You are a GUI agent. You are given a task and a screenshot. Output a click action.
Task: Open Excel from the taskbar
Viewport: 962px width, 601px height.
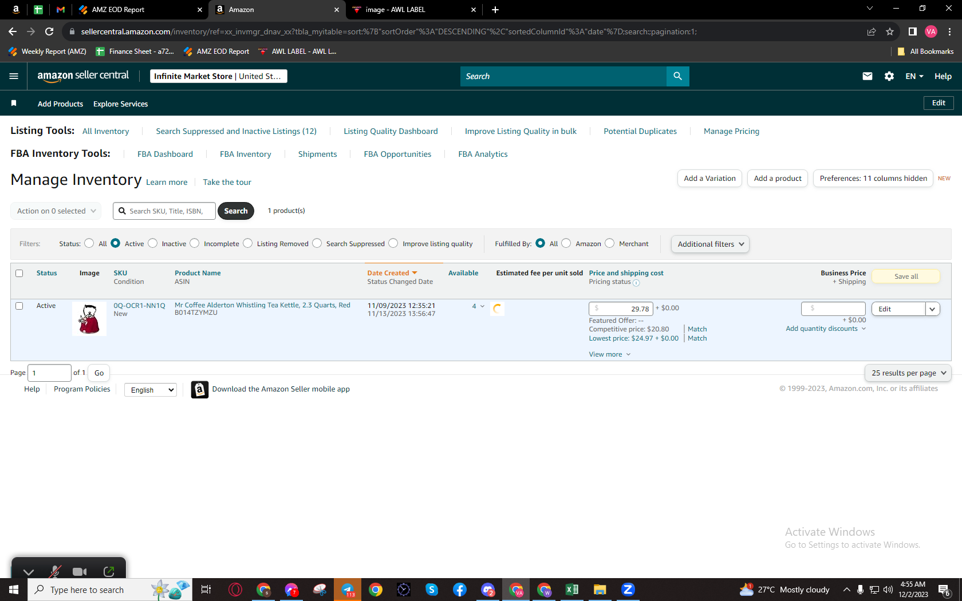tap(572, 590)
